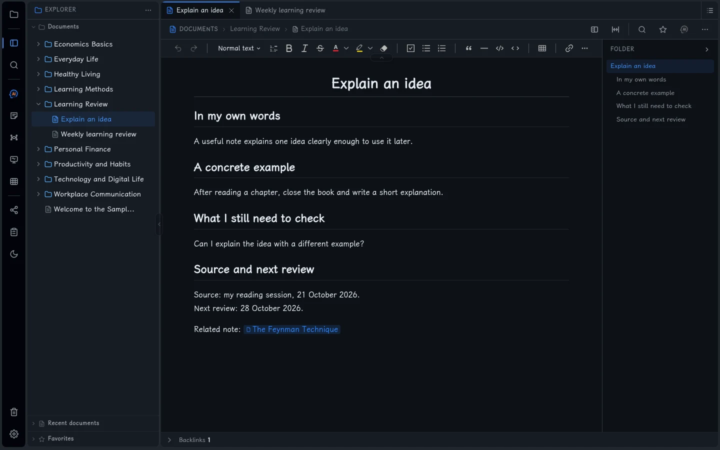The image size is (720, 450).
Task: Insert a table from the toolbar
Action: [542, 48]
